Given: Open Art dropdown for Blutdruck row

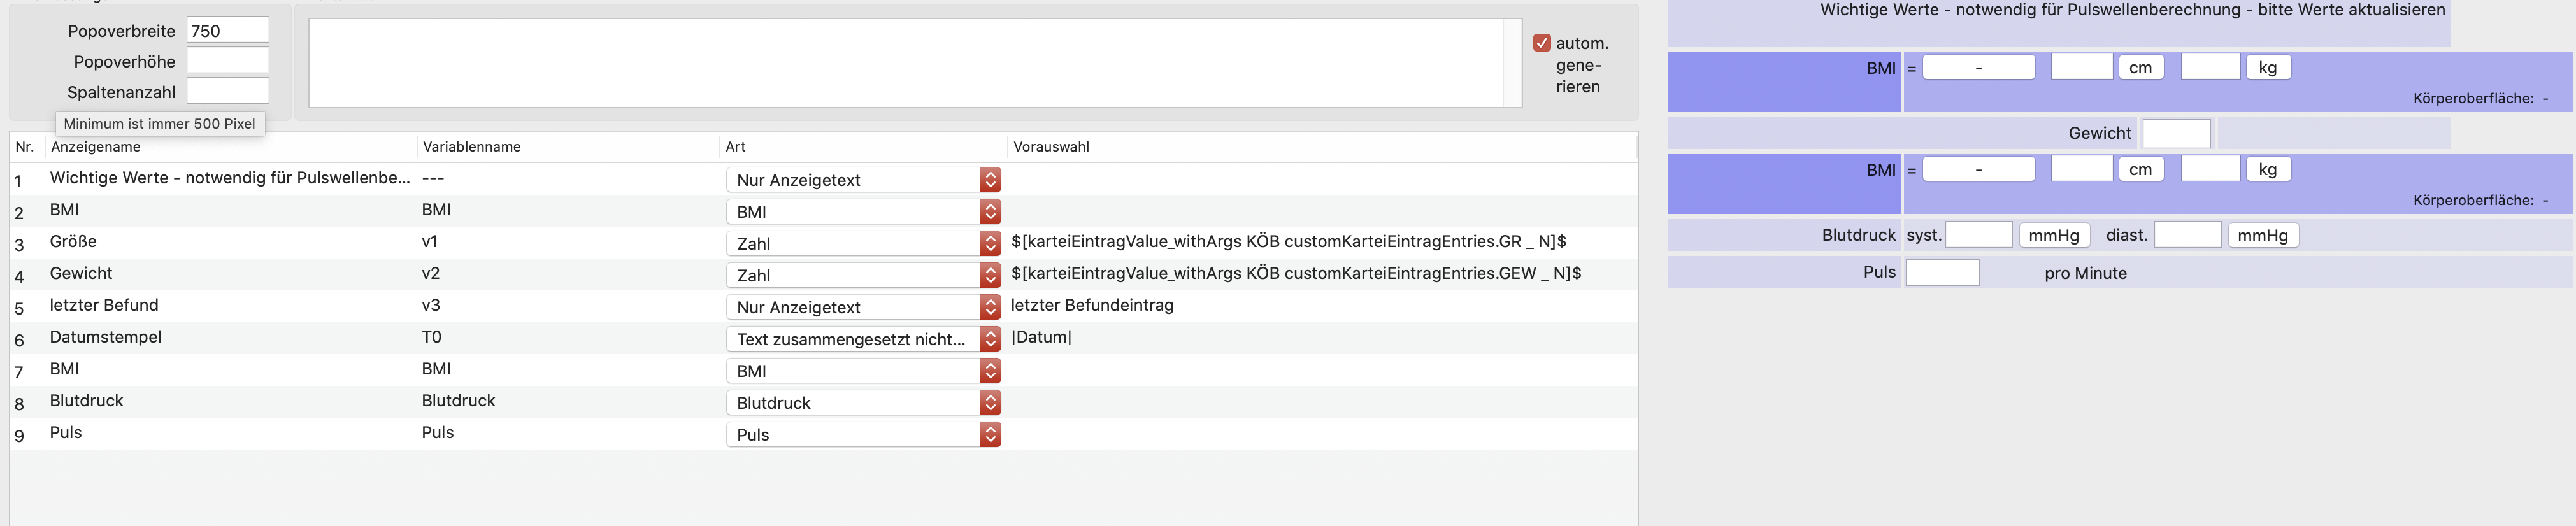Looking at the screenshot, I should [x=863, y=403].
